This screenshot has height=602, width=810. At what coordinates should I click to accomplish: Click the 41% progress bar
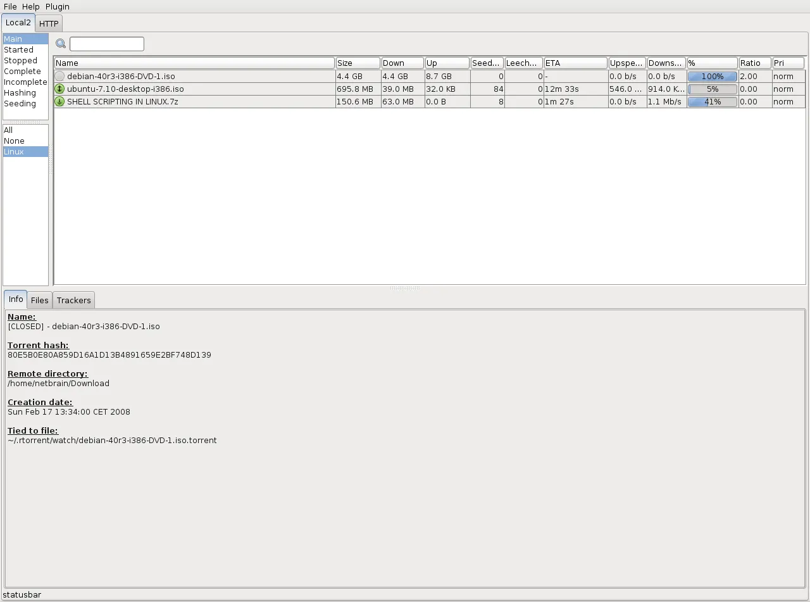pyautogui.click(x=712, y=101)
